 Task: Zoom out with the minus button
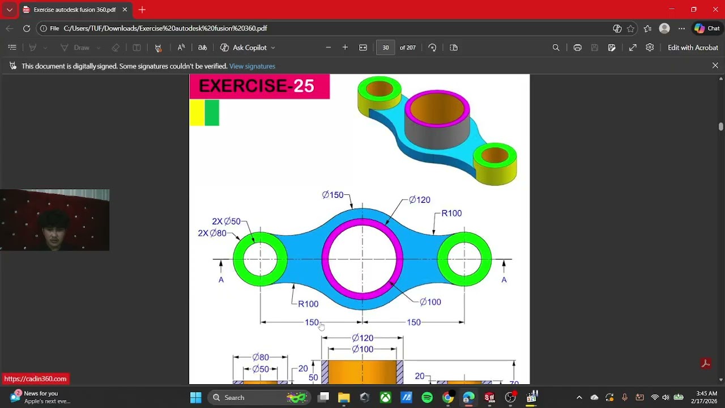pos(328,48)
